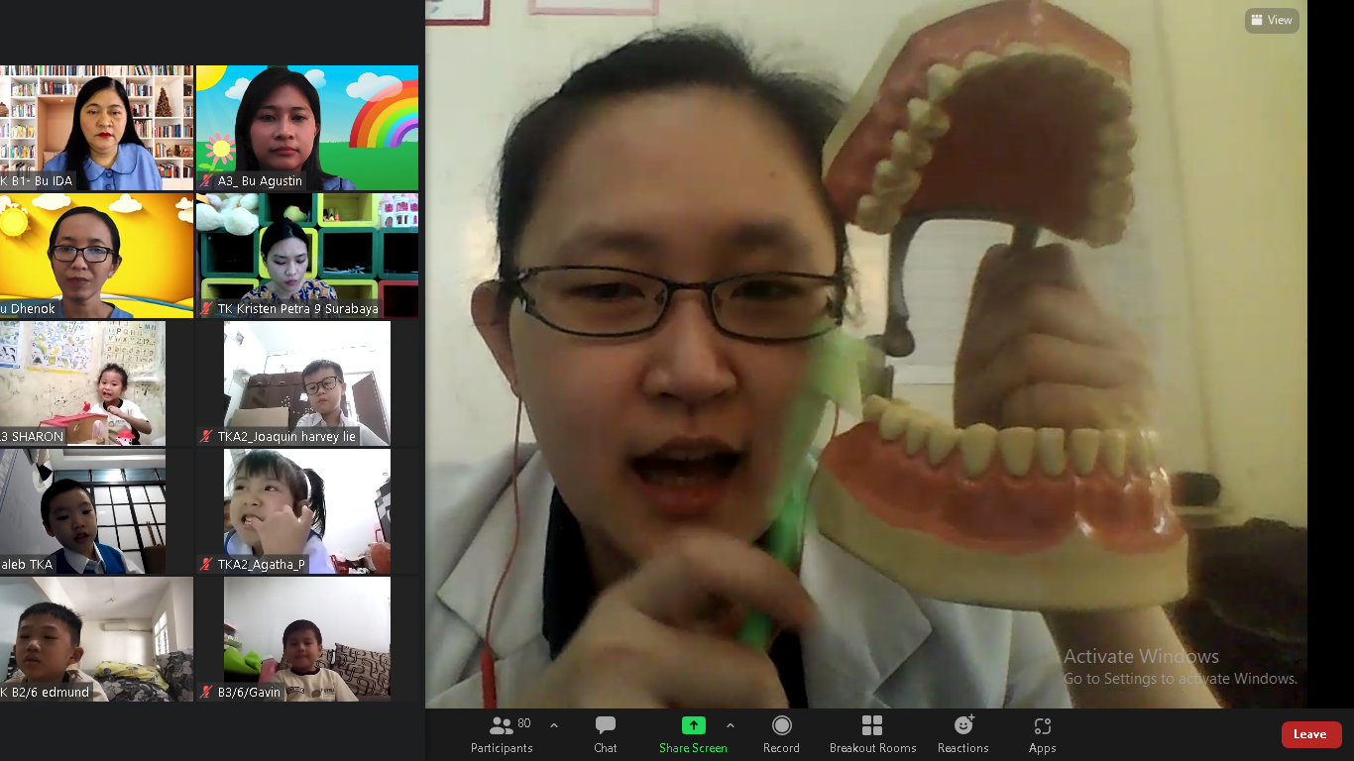
Task: Click the main speaker video
Action: tap(866, 354)
